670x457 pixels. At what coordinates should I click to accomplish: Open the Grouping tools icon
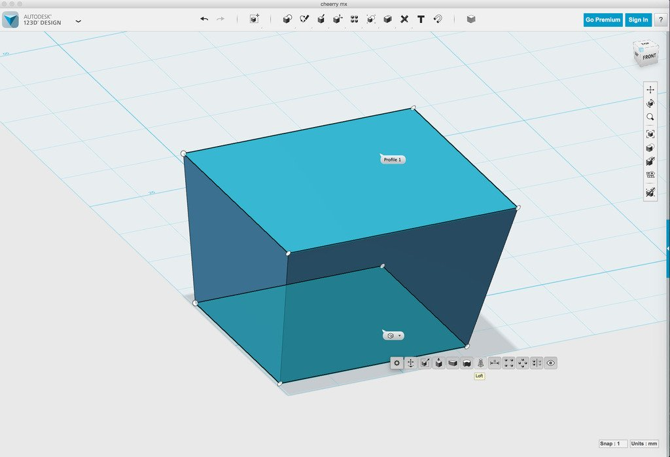point(371,19)
